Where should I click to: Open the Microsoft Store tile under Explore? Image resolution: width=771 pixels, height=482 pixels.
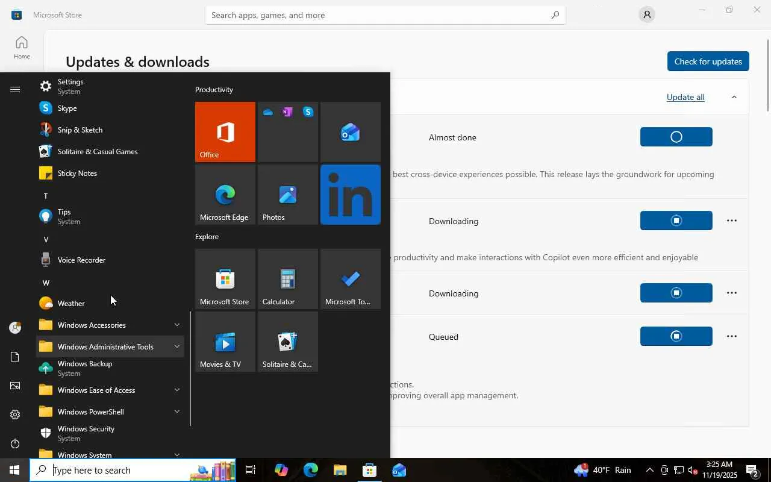click(x=225, y=279)
